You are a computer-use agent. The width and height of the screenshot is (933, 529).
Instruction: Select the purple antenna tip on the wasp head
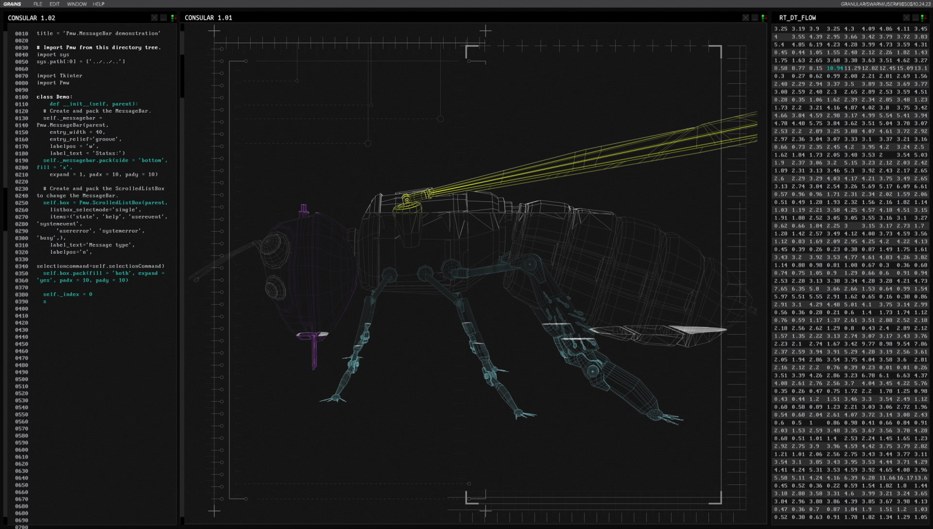(x=304, y=209)
